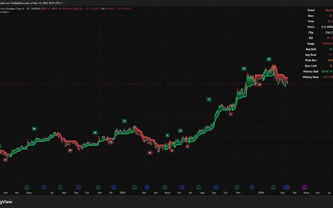The image size is (333, 208).
Task: Click the low price L300,44
Action: click(x=67, y=9)
